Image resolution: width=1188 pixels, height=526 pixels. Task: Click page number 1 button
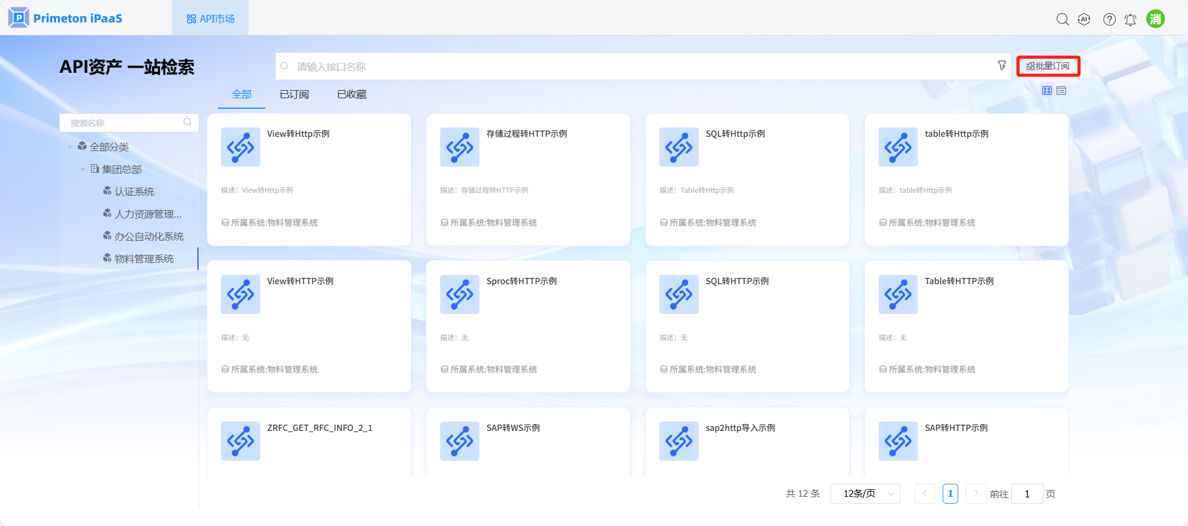(950, 494)
